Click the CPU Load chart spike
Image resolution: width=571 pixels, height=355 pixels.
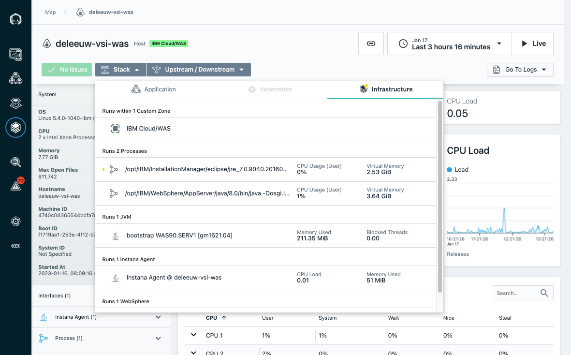pos(504,220)
